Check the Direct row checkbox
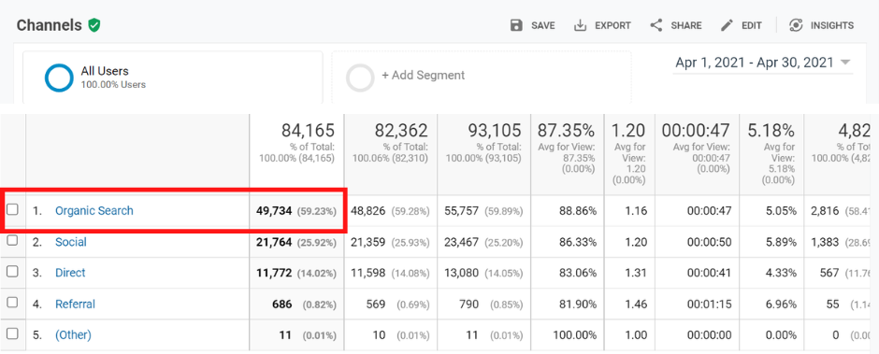The height and width of the screenshot is (354, 879). tap(12, 271)
